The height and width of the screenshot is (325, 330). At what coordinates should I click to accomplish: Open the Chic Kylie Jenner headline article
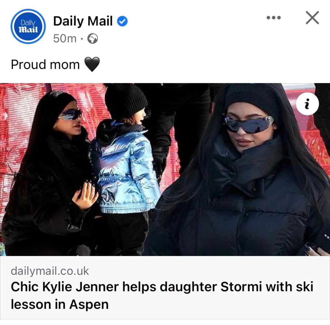click(162, 296)
